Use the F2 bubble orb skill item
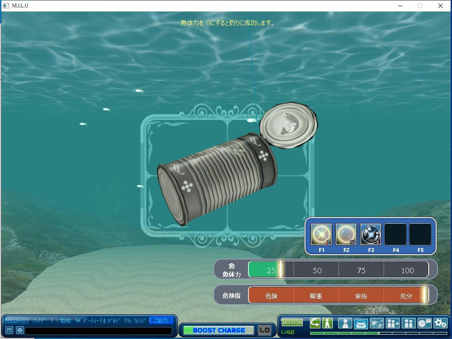The image size is (452, 339). [346, 234]
